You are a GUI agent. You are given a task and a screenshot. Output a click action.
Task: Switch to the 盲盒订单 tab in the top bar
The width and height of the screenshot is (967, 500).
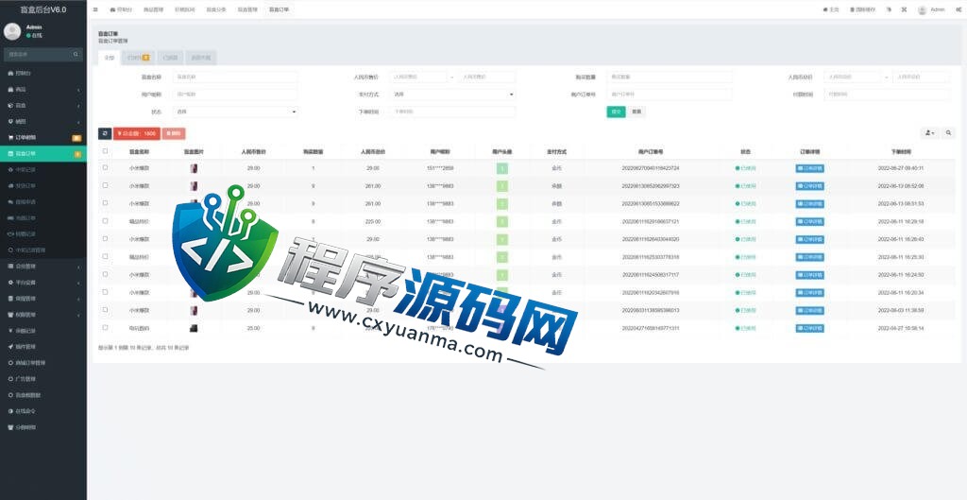coord(279,9)
